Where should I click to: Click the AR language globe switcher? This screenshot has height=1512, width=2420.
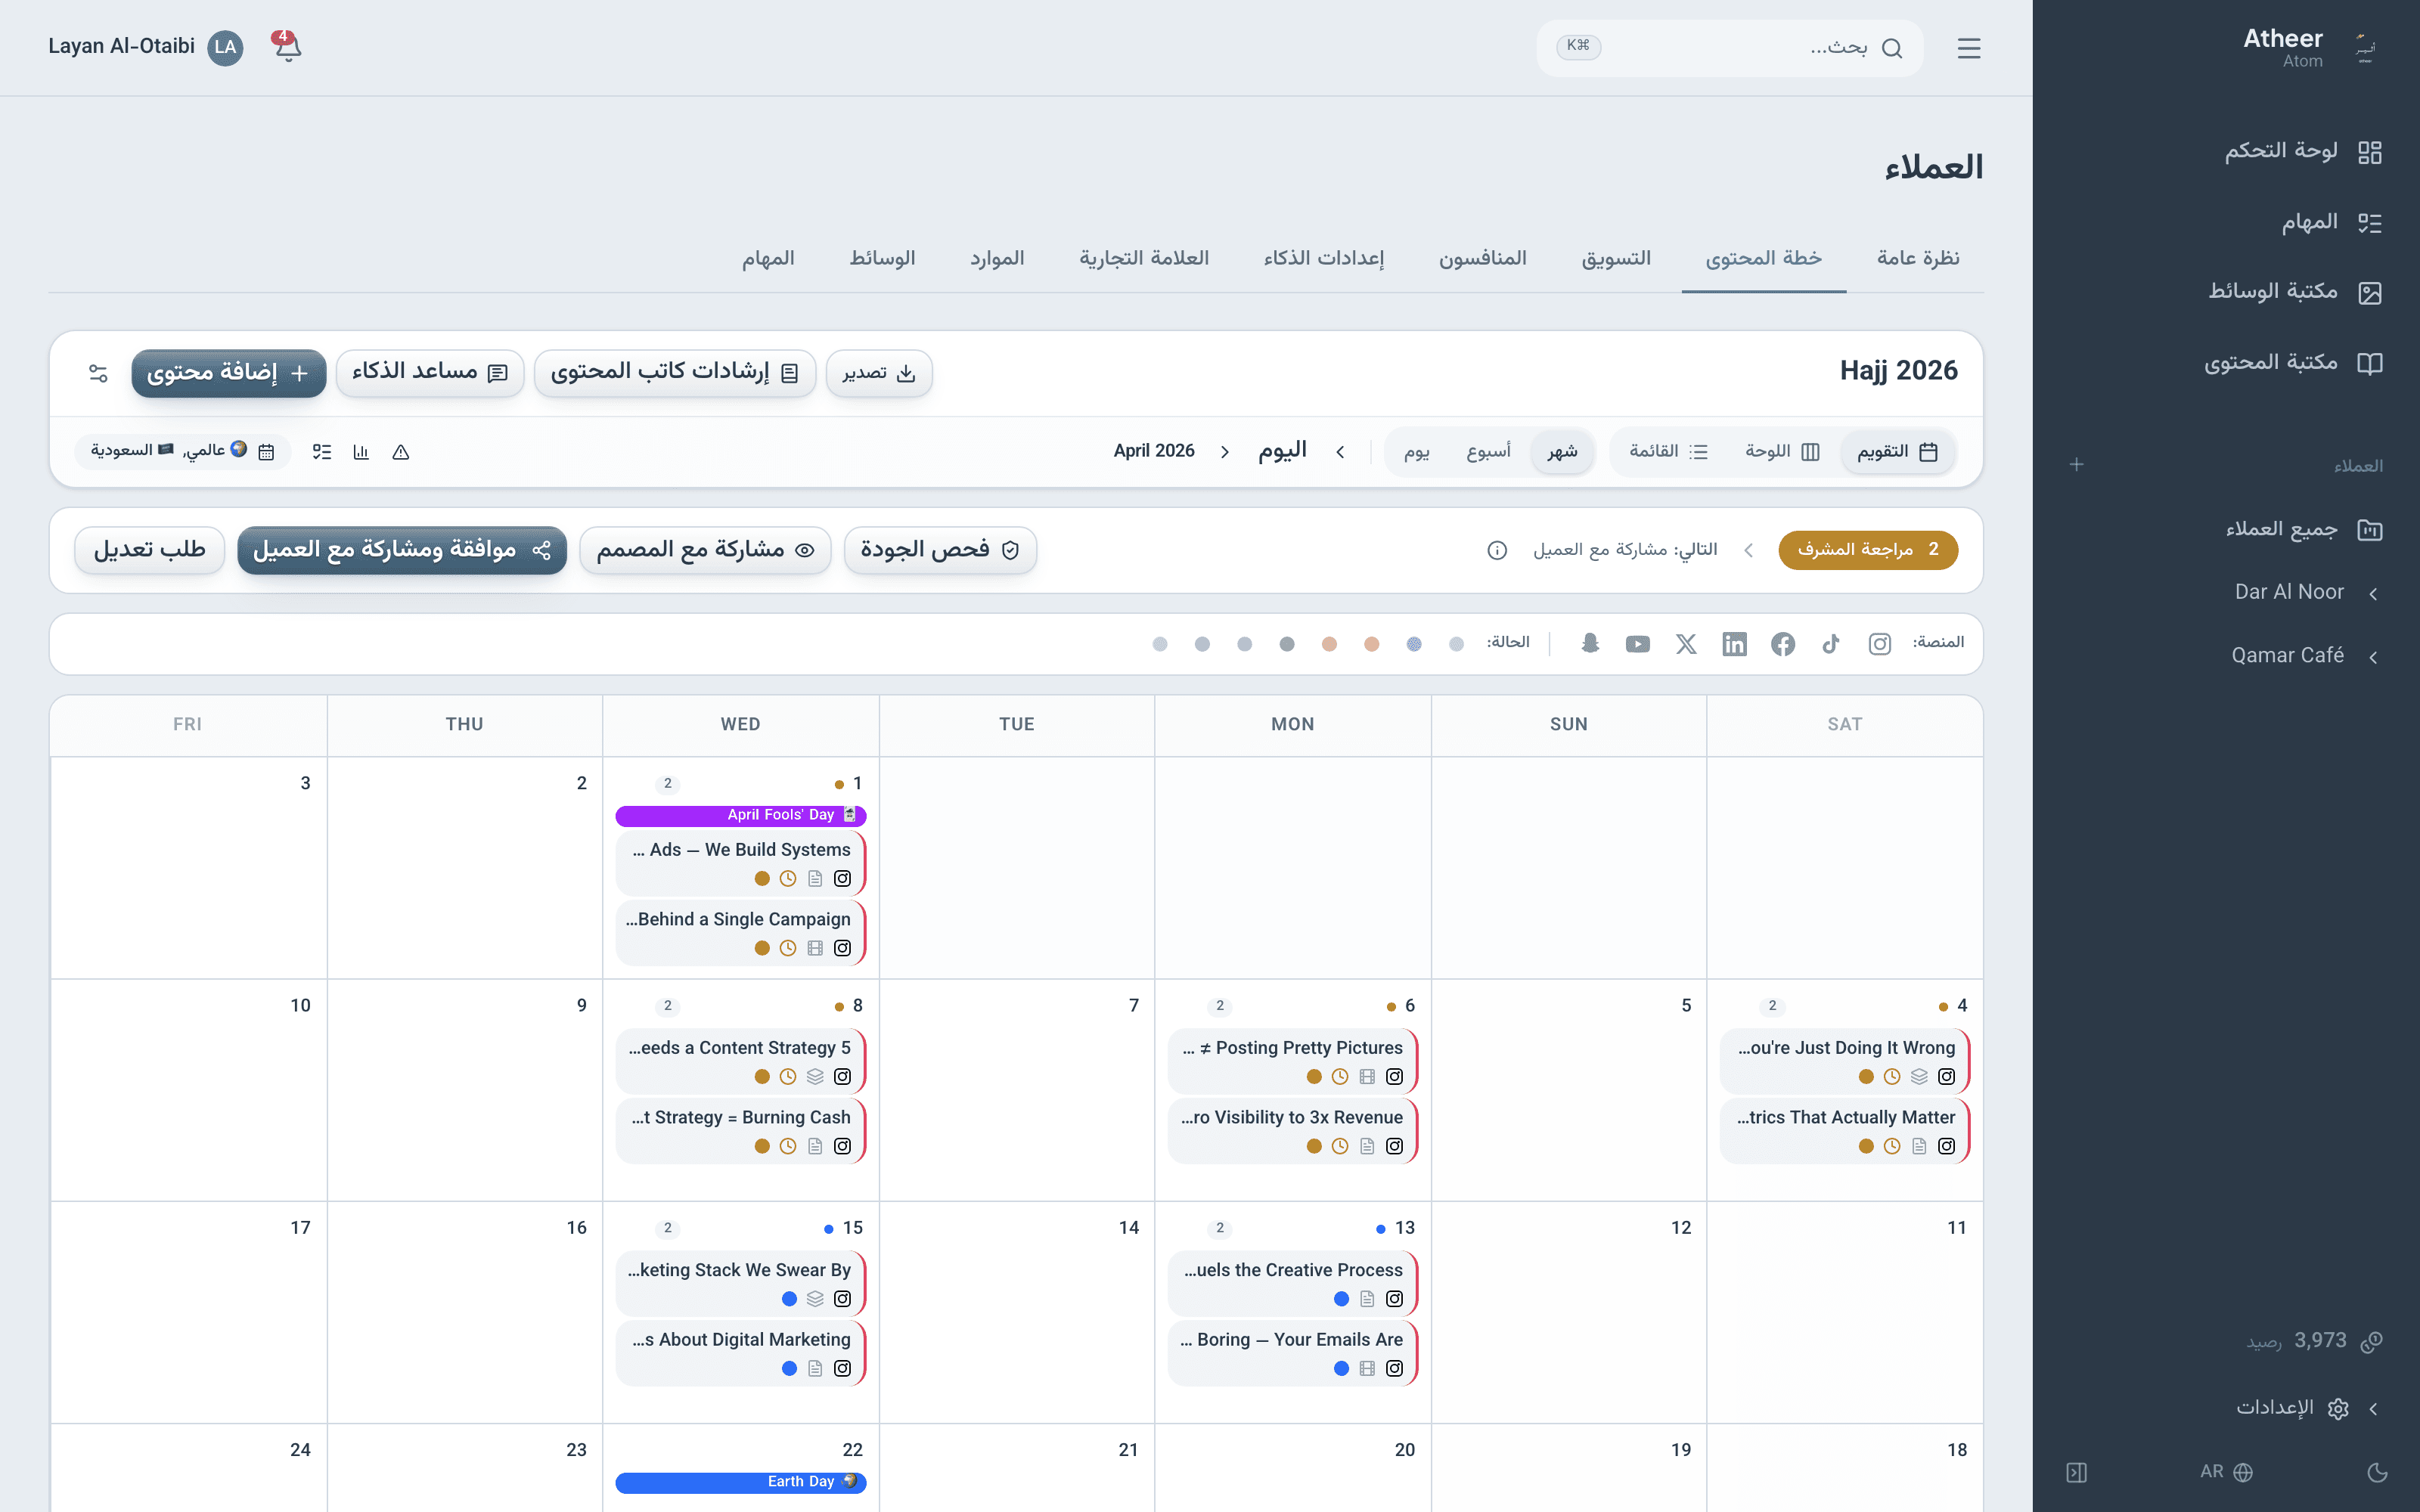(2226, 1472)
